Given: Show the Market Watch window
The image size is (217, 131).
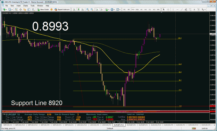Looking at the screenshot, I should [16, 9].
